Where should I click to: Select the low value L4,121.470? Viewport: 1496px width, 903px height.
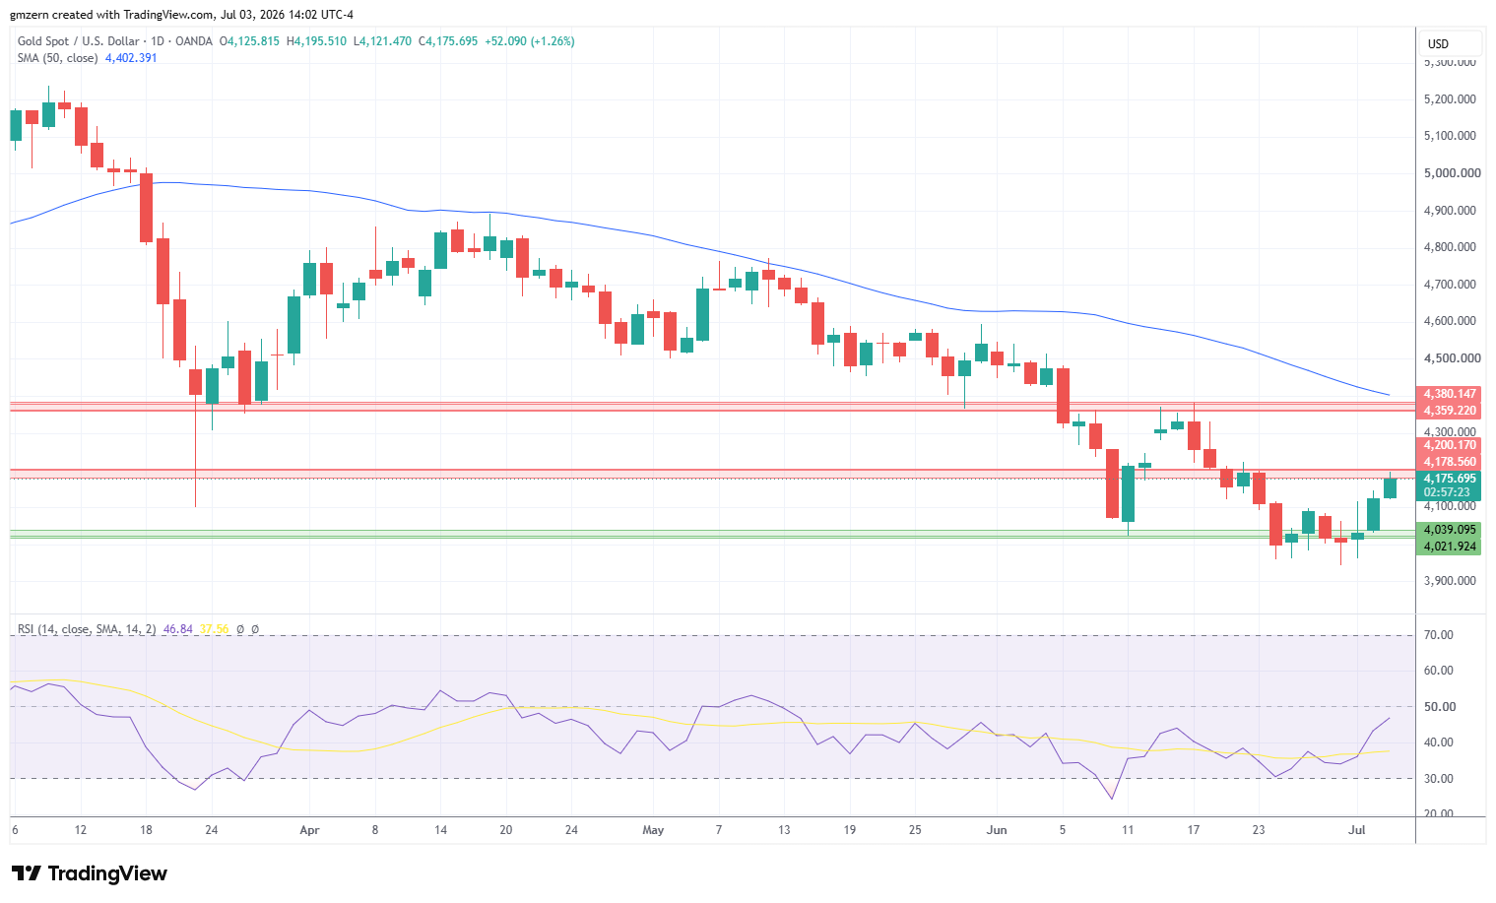click(382, 41)
